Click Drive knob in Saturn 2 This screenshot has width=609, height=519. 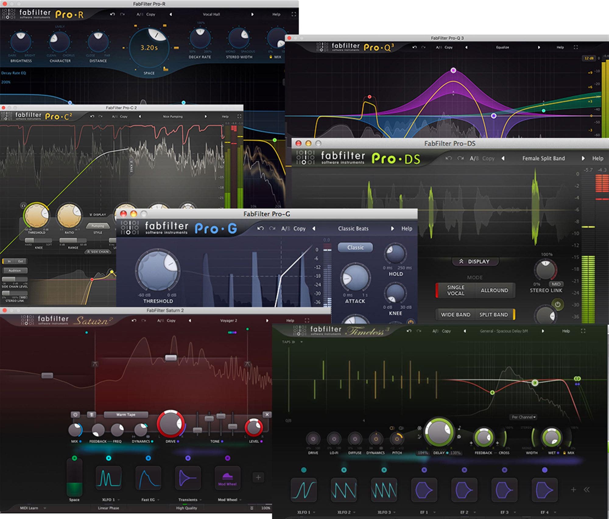171,423
